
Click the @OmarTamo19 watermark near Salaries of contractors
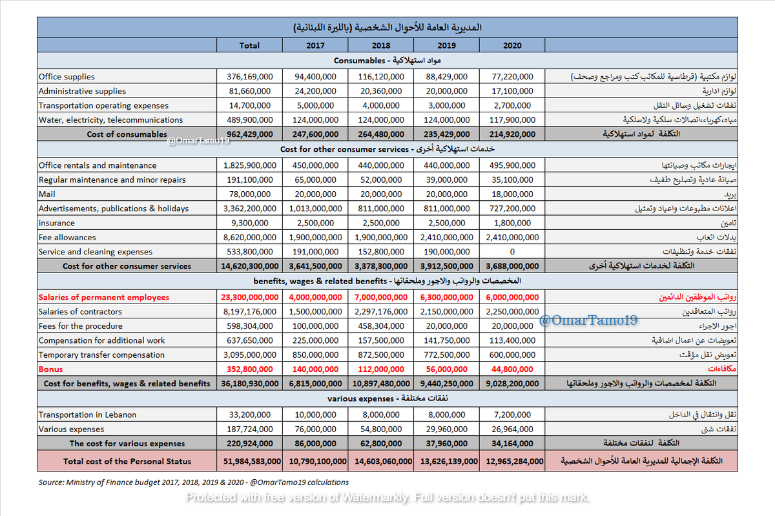[589, 319]
